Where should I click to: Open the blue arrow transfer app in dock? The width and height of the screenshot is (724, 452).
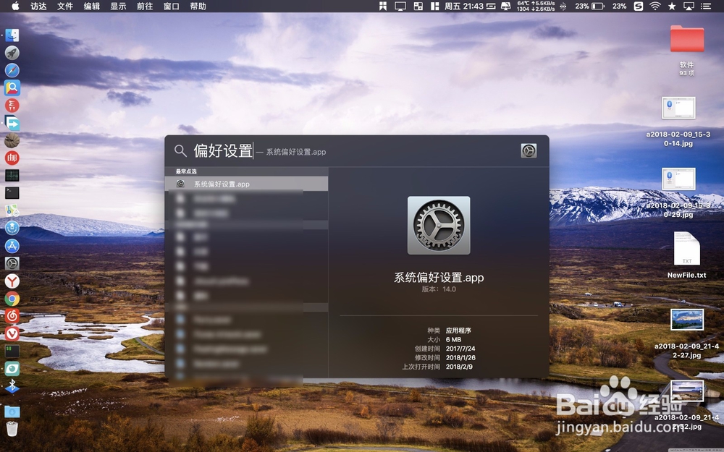(x=12, y=123)
